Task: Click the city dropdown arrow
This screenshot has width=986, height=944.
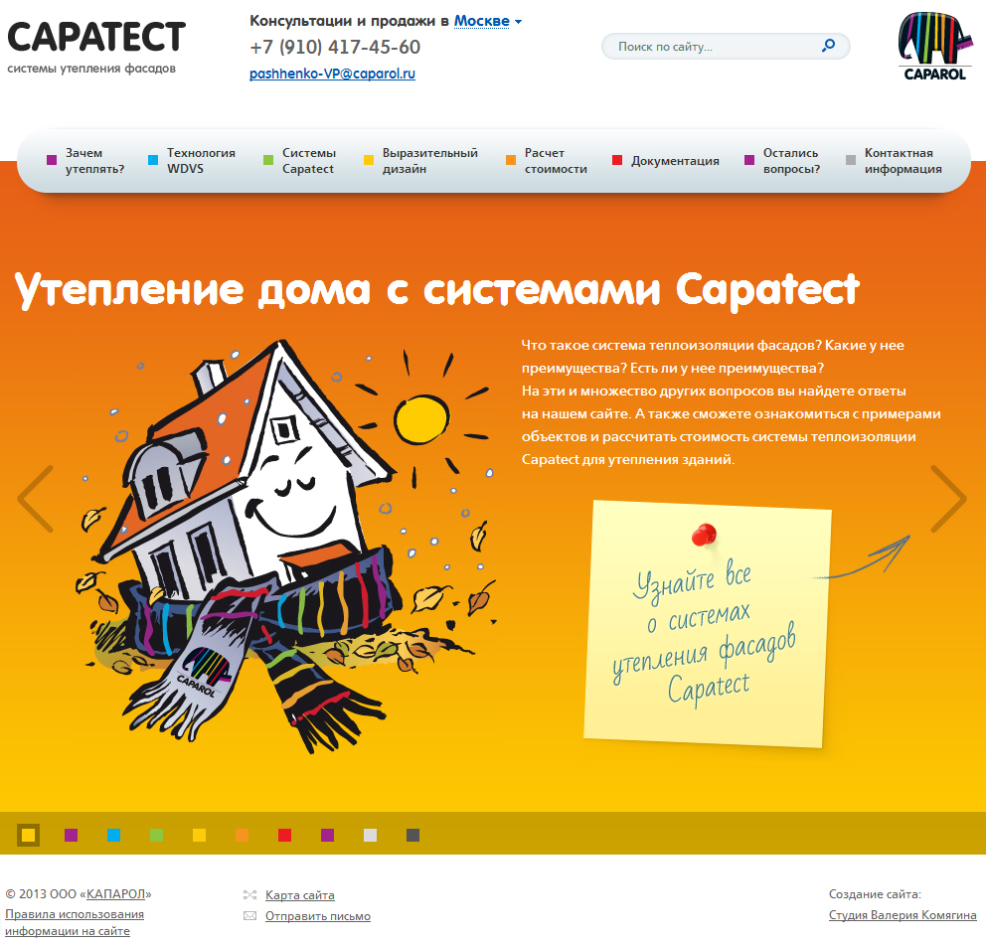Action: [x=518, y=22]
